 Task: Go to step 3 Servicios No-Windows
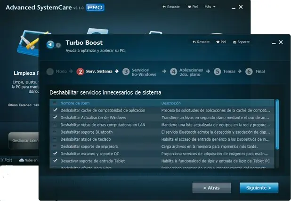(x=139, y=72)
